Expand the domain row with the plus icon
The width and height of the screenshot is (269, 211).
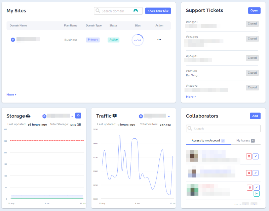(13, 40)
